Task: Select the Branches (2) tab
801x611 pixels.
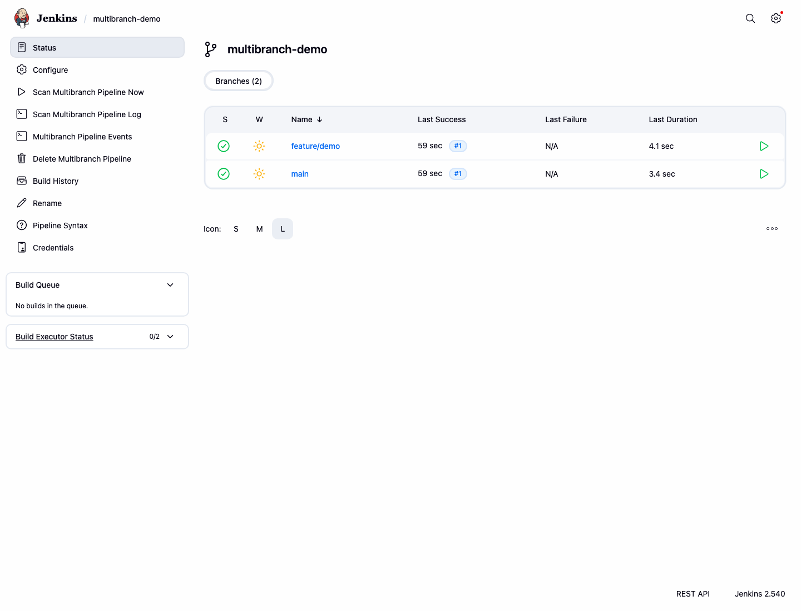Action: [x=239, y=81]
